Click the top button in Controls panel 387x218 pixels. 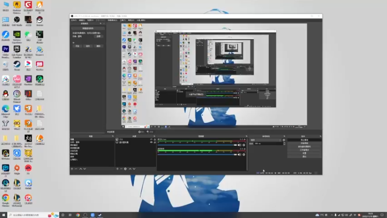coord(304,140)
